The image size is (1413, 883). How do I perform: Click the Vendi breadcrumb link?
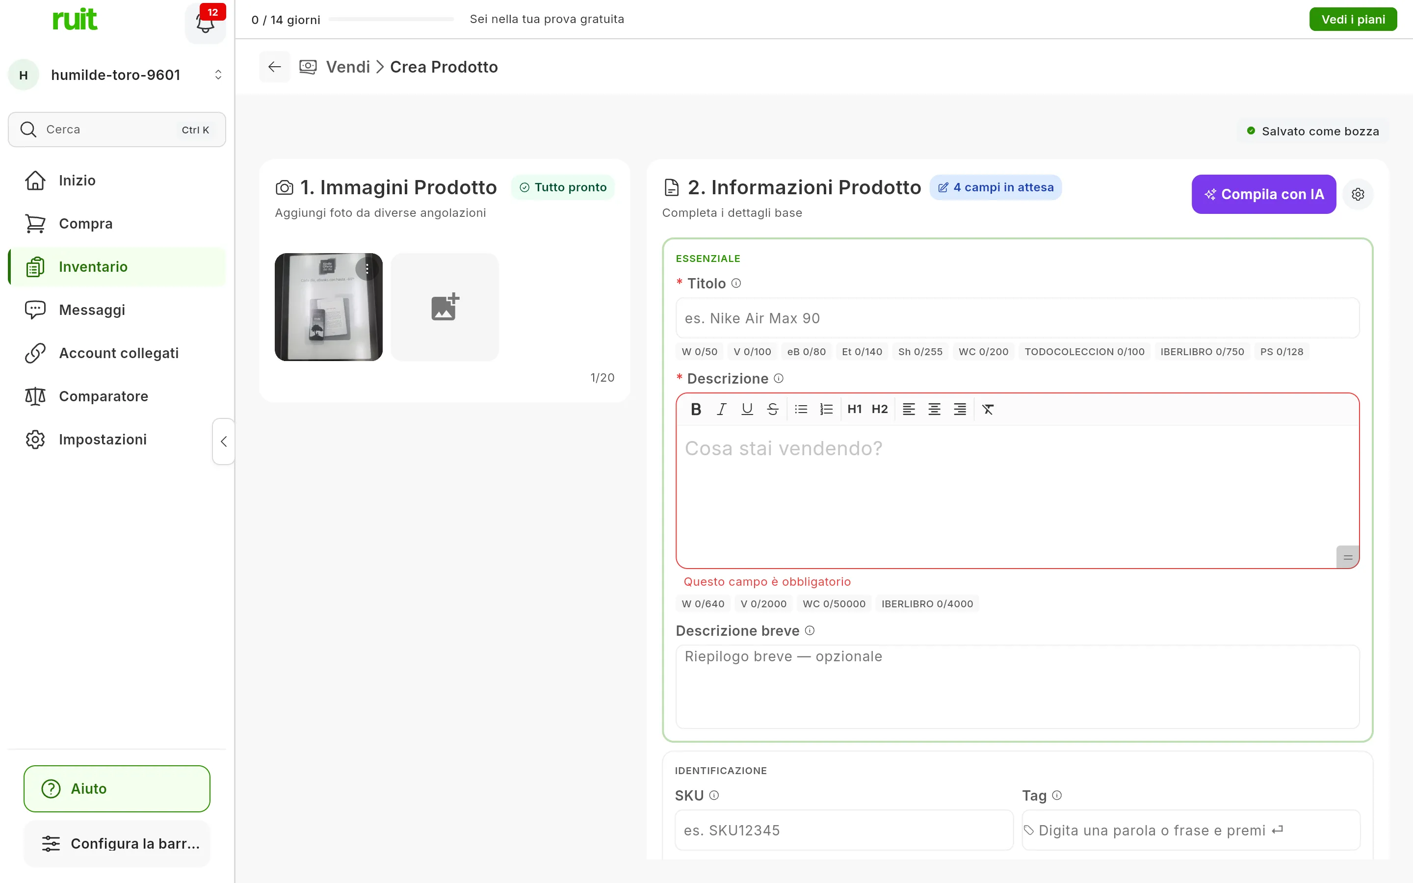click(x=348, y=67)
